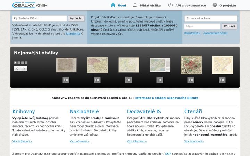
Task: Open the Úvod menu item
Action: [x=122, y=6]
